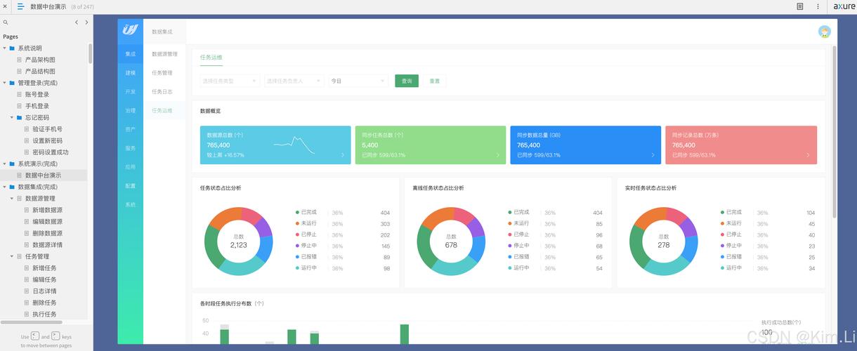Open the three-dot more options menu
Viewport: 857px width, 351px height.
[818, 6]
